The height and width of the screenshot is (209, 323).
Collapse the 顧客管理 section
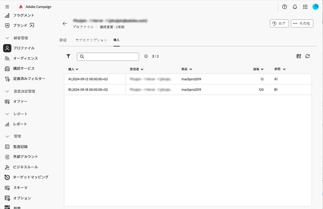click(x=7, y=38)
